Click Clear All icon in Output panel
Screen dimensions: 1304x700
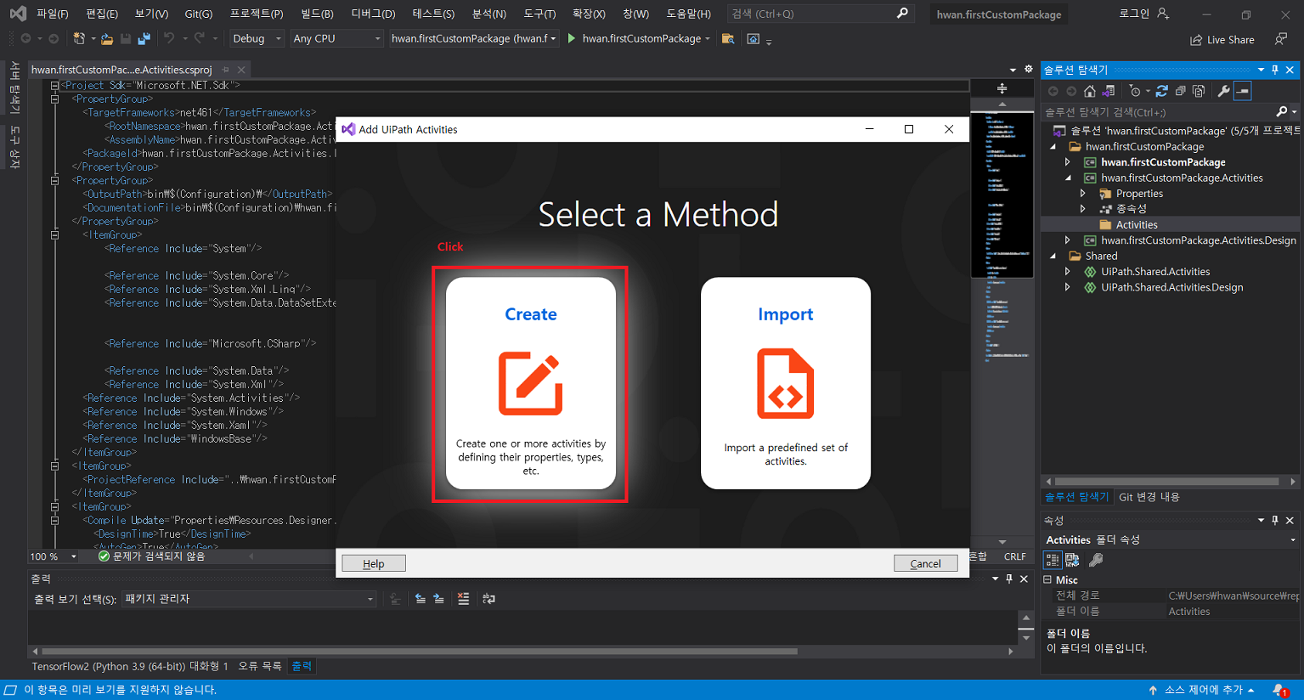click(463, 599)
